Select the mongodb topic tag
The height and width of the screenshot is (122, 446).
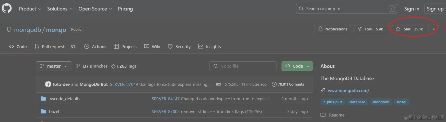(x=381, y=102)
